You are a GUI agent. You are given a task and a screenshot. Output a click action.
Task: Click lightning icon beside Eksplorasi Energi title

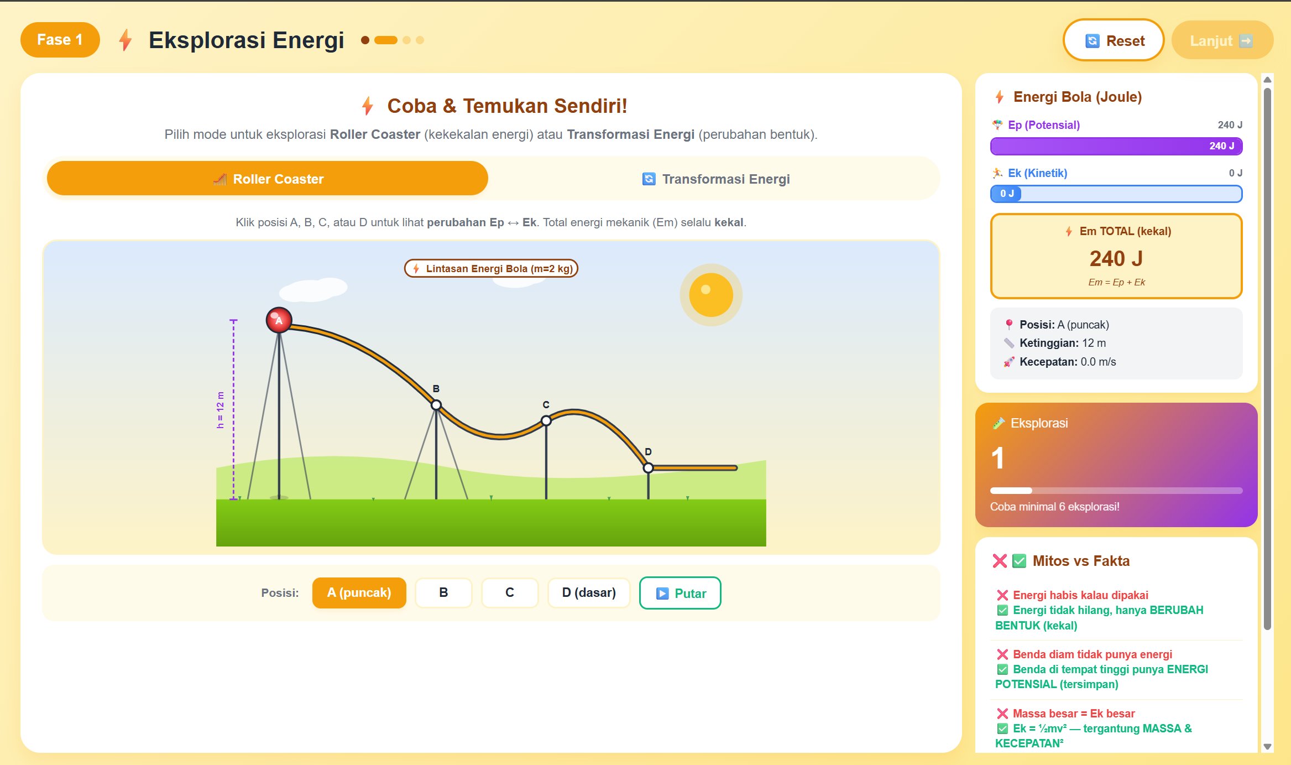(x=126, y=40)
